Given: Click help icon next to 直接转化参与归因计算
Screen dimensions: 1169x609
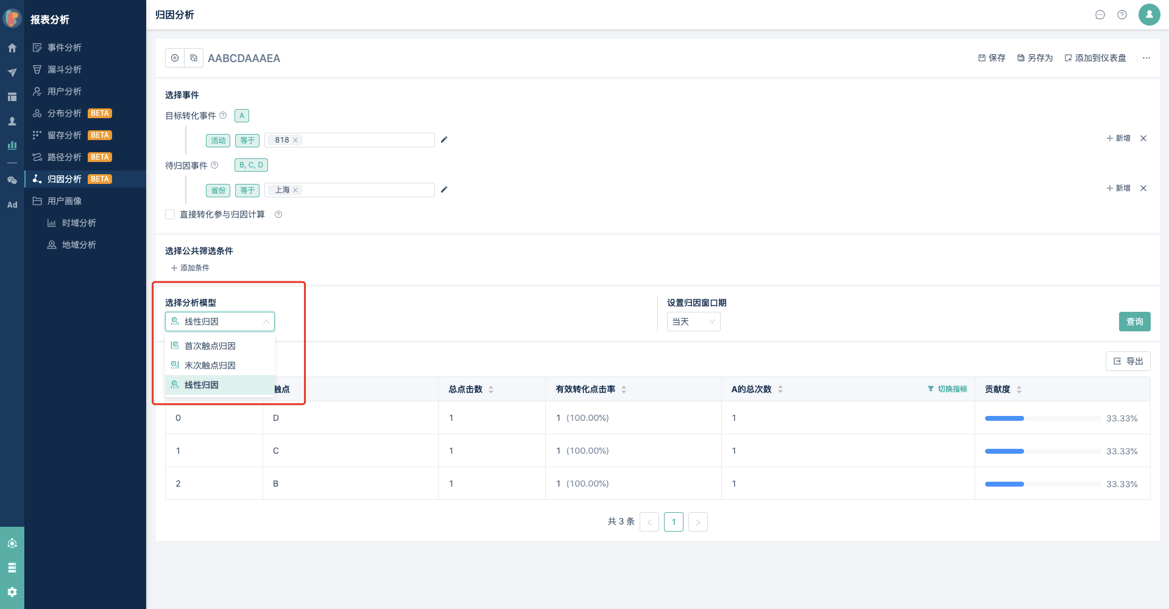Looking at the screenshot, I should (278, 214).
